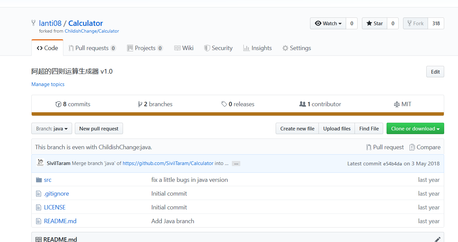The width and height of the screenshot is (458, 242).
Task: Click the .gitignore file icon
Action: coord(39,194)
